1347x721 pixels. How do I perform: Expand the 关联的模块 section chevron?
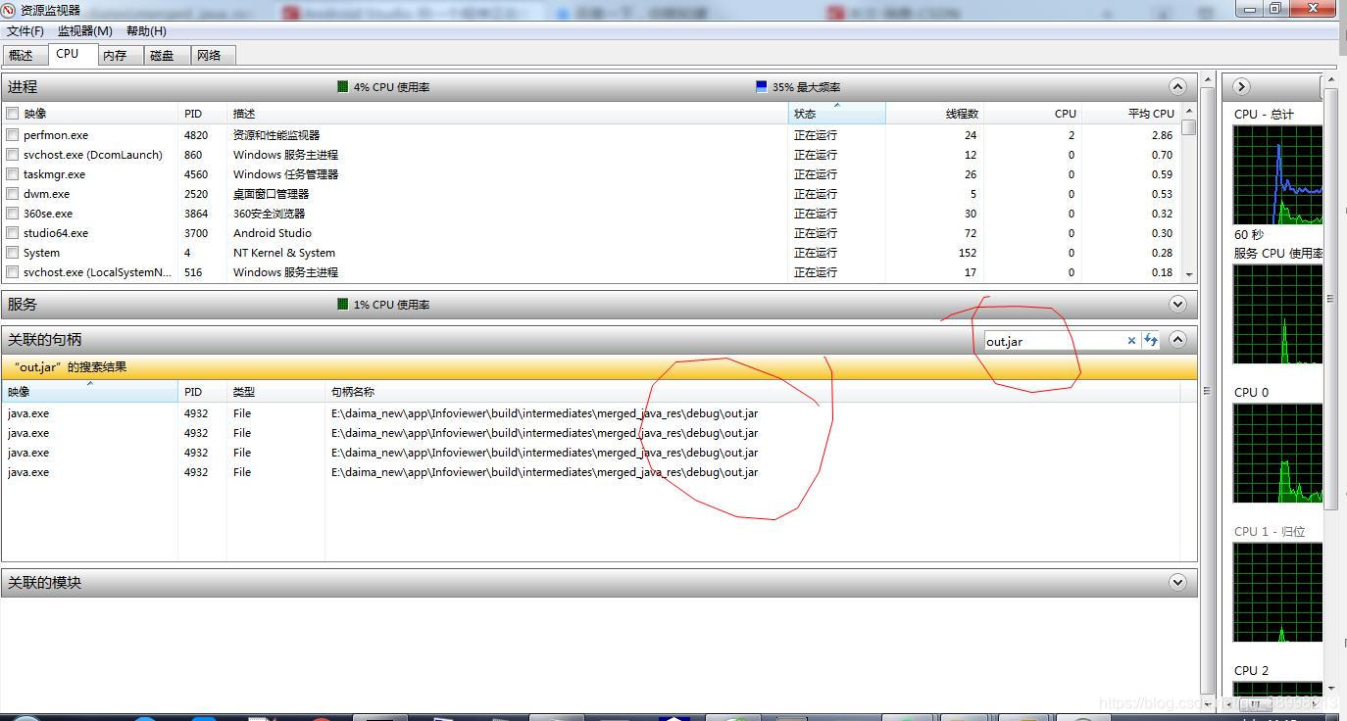tap(1177, 583)
